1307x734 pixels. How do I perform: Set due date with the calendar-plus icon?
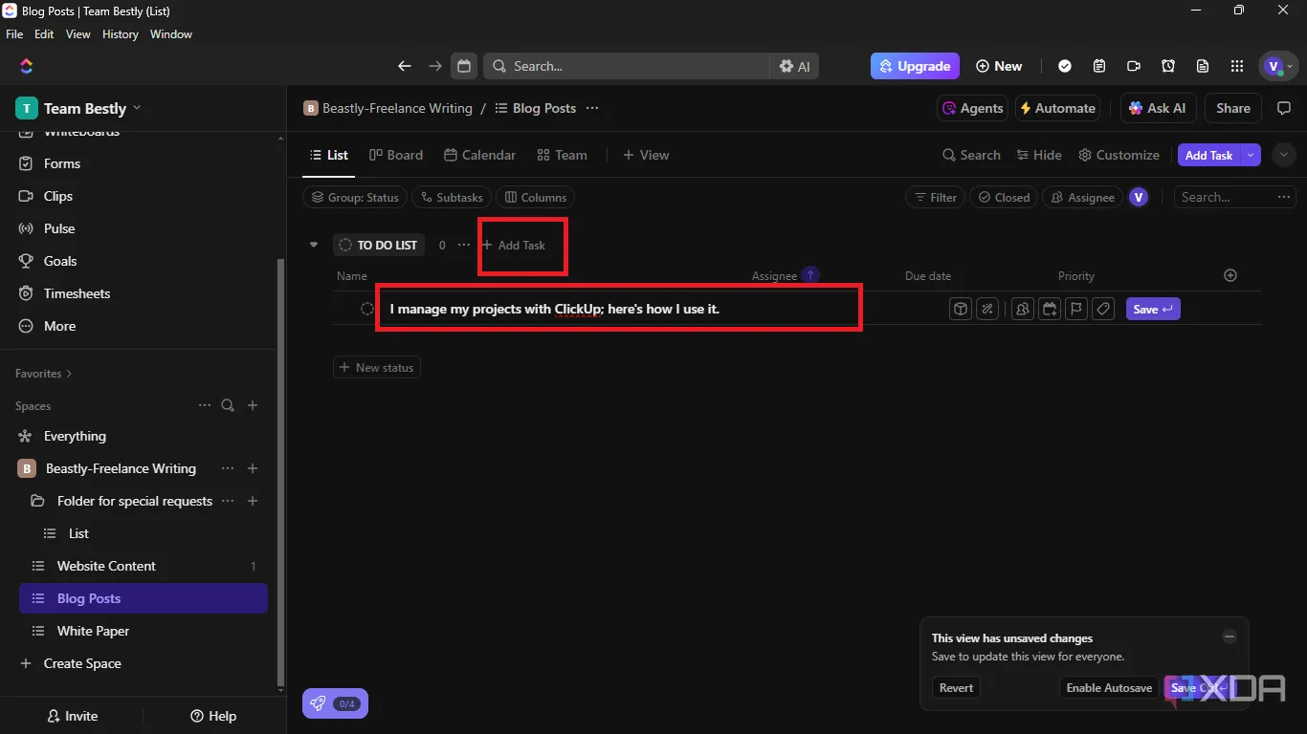[1050, 309]
